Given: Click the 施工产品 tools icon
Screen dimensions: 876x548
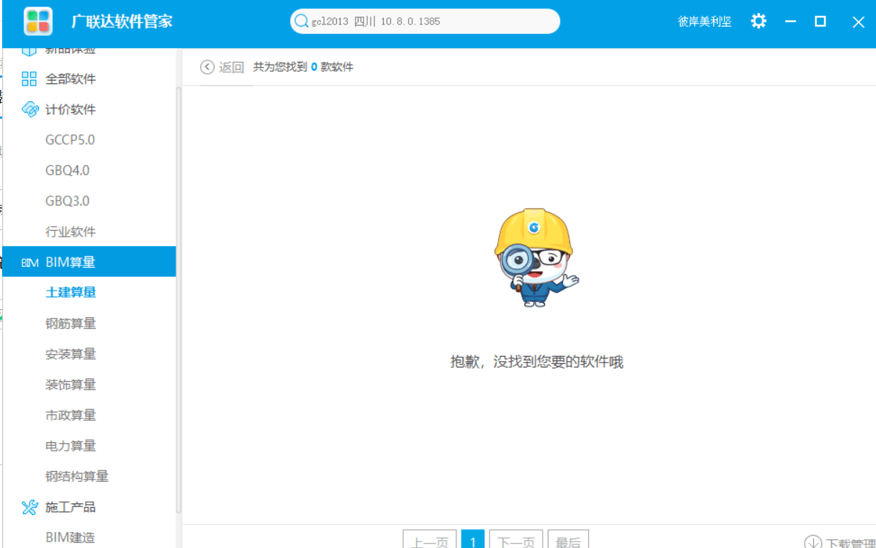Looking at the screenshot, I should point(30,507).
